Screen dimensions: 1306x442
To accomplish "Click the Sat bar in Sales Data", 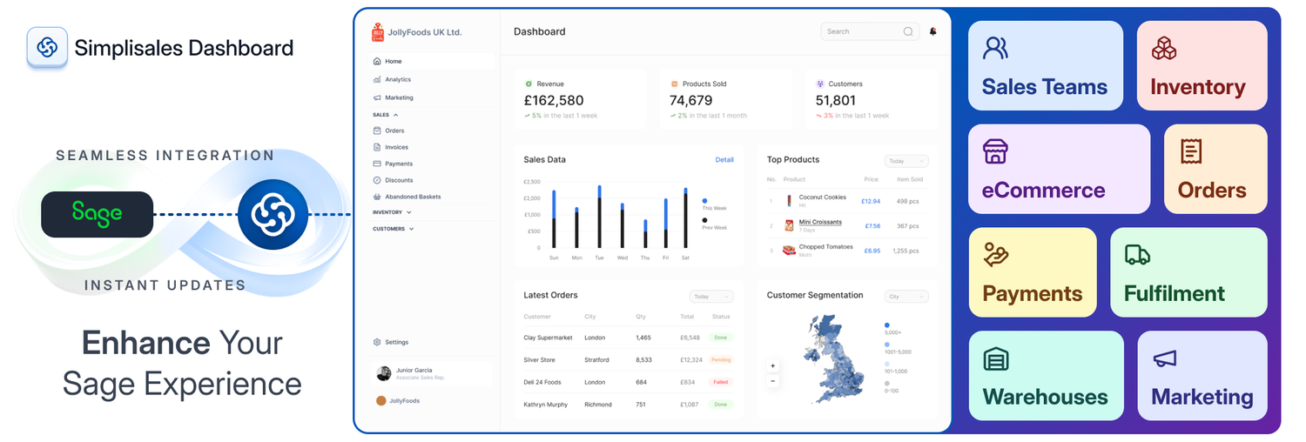I will coord(686,217).
